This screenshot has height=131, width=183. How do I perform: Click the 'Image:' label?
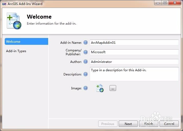tap(76, 88)
